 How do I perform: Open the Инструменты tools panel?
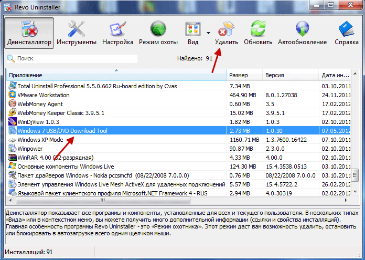(x=77, y=33)
